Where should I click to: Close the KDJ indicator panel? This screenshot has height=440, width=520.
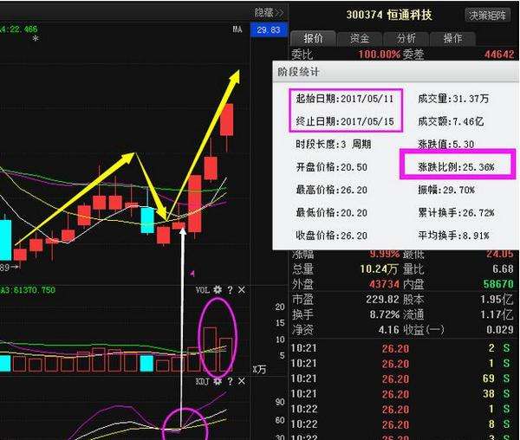click(x=242, y=381)
